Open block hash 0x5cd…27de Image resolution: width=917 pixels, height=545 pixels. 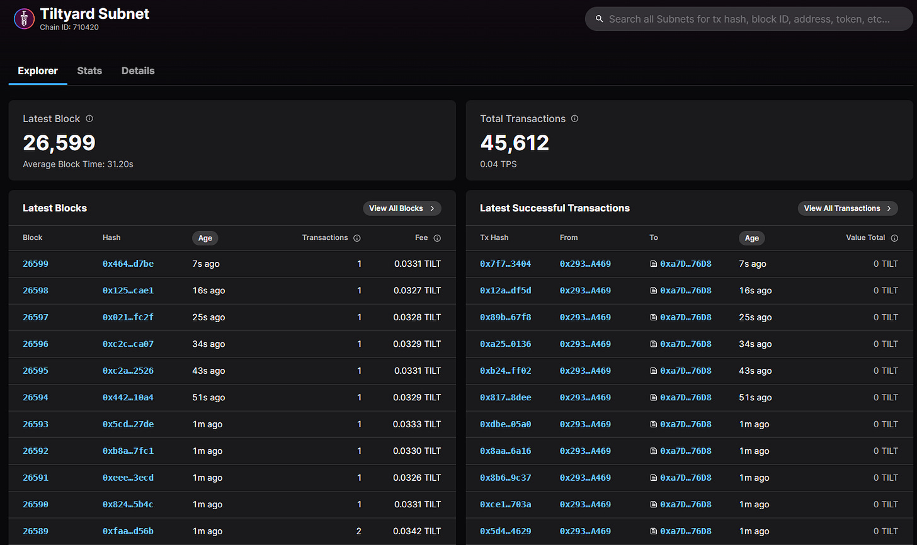coord(128,424)
